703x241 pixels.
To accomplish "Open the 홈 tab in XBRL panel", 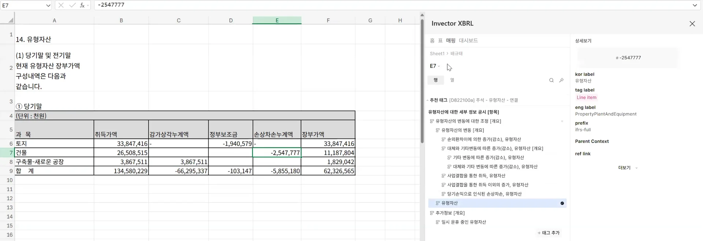I will pyautogui.click(x=432, y=41).
